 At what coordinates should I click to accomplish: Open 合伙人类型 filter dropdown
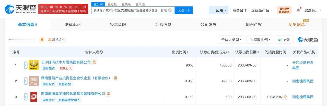click(x=231, y=40)
